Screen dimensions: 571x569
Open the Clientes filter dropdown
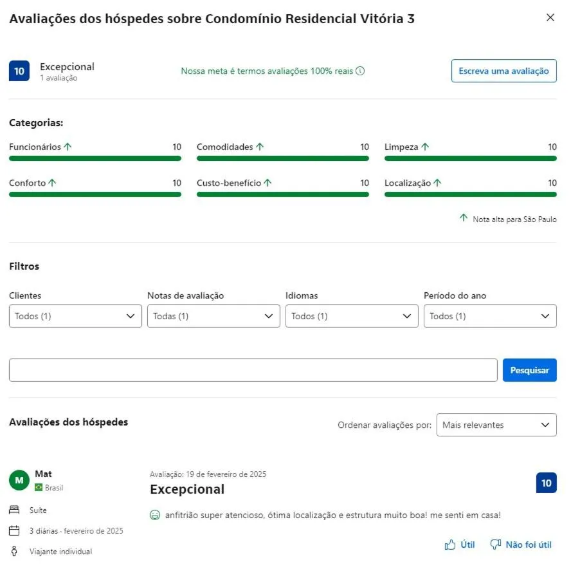75,316
